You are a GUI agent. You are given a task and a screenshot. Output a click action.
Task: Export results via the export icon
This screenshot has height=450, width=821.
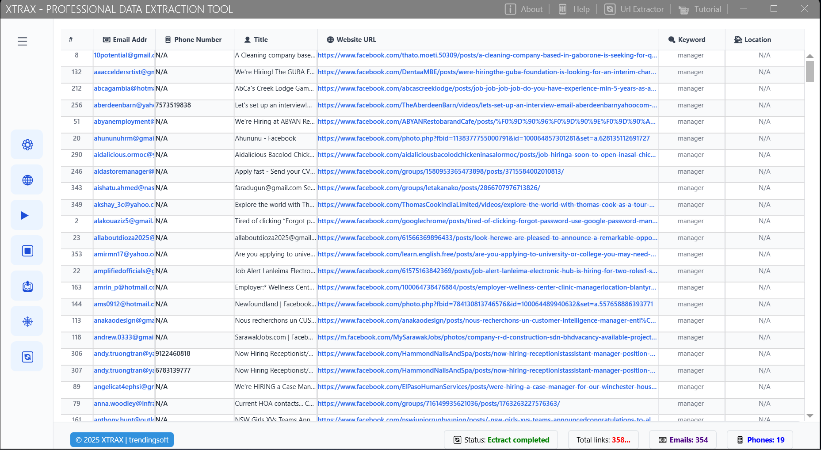(27, 286)
